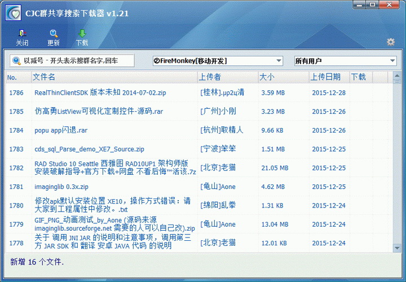Select the GIF_PNG_动画测试_by_Aone zip file

click(114, 224)
